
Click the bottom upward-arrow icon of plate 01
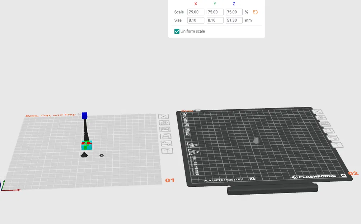167,151
